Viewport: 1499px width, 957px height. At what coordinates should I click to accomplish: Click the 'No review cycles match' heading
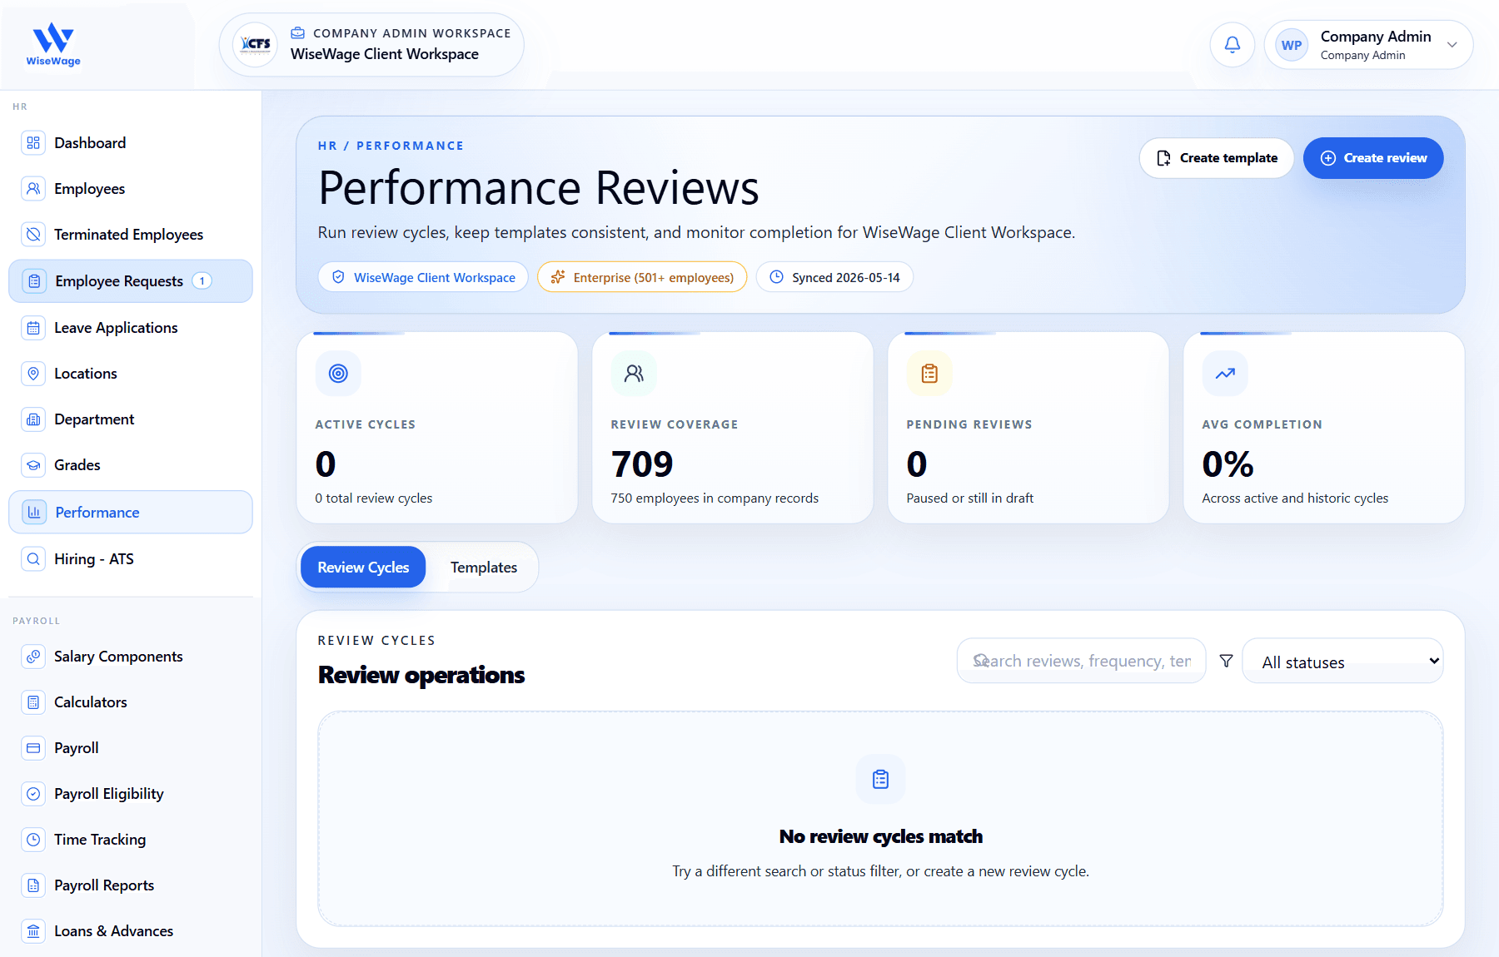[881, 836]
